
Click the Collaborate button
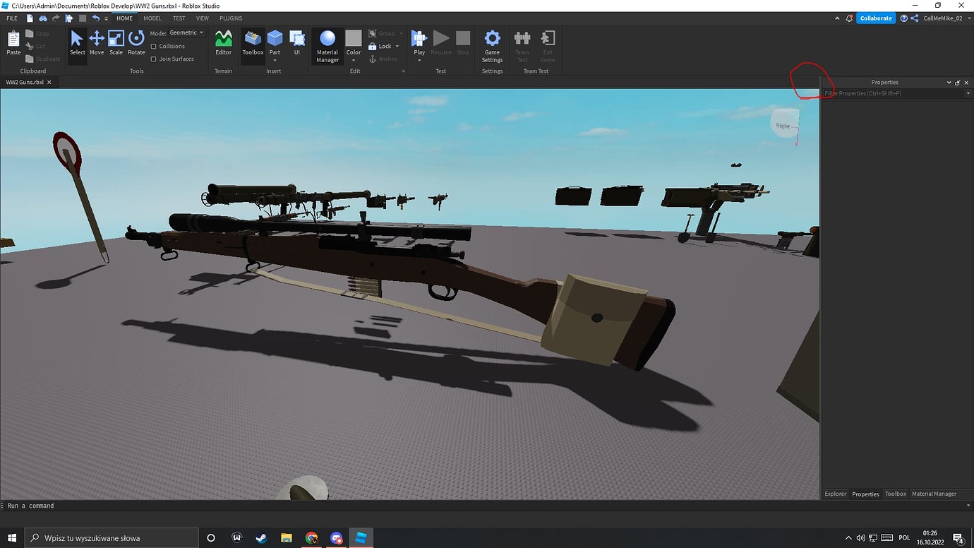tap(876, 18)
